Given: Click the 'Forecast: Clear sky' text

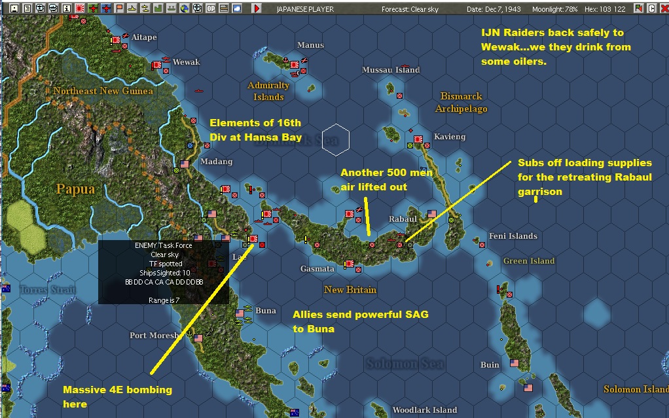Looking at the screenshot, I should point(410,9).
